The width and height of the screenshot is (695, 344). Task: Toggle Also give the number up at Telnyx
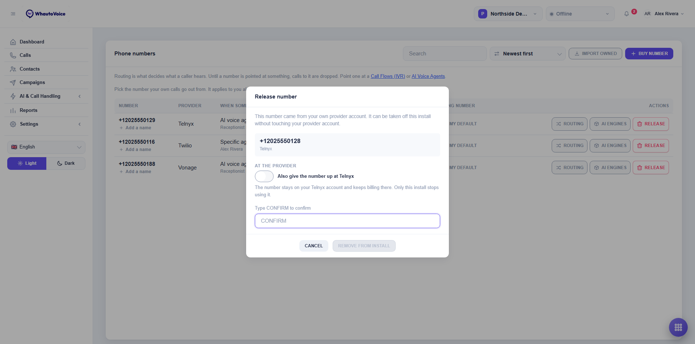tap(264, 176)
